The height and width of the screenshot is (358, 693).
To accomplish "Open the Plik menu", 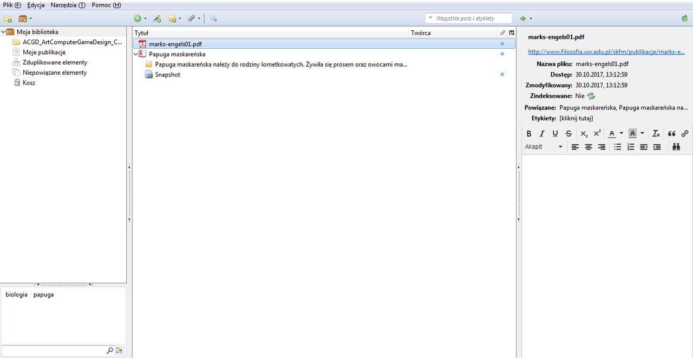I will 12,5.
